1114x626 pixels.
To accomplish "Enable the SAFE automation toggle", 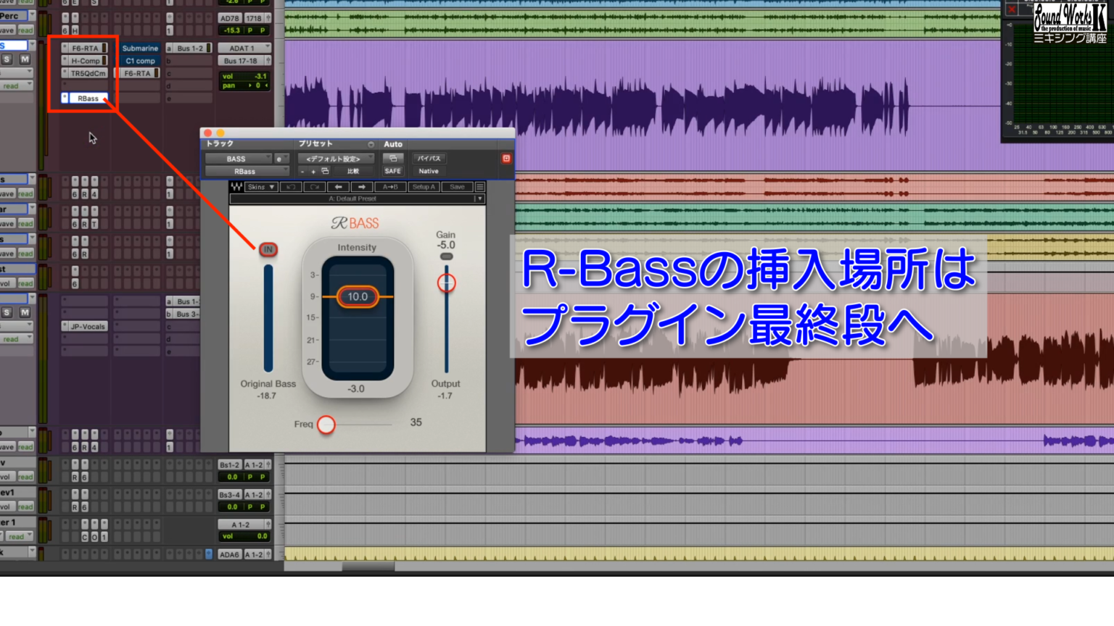I will coord(393,170).
